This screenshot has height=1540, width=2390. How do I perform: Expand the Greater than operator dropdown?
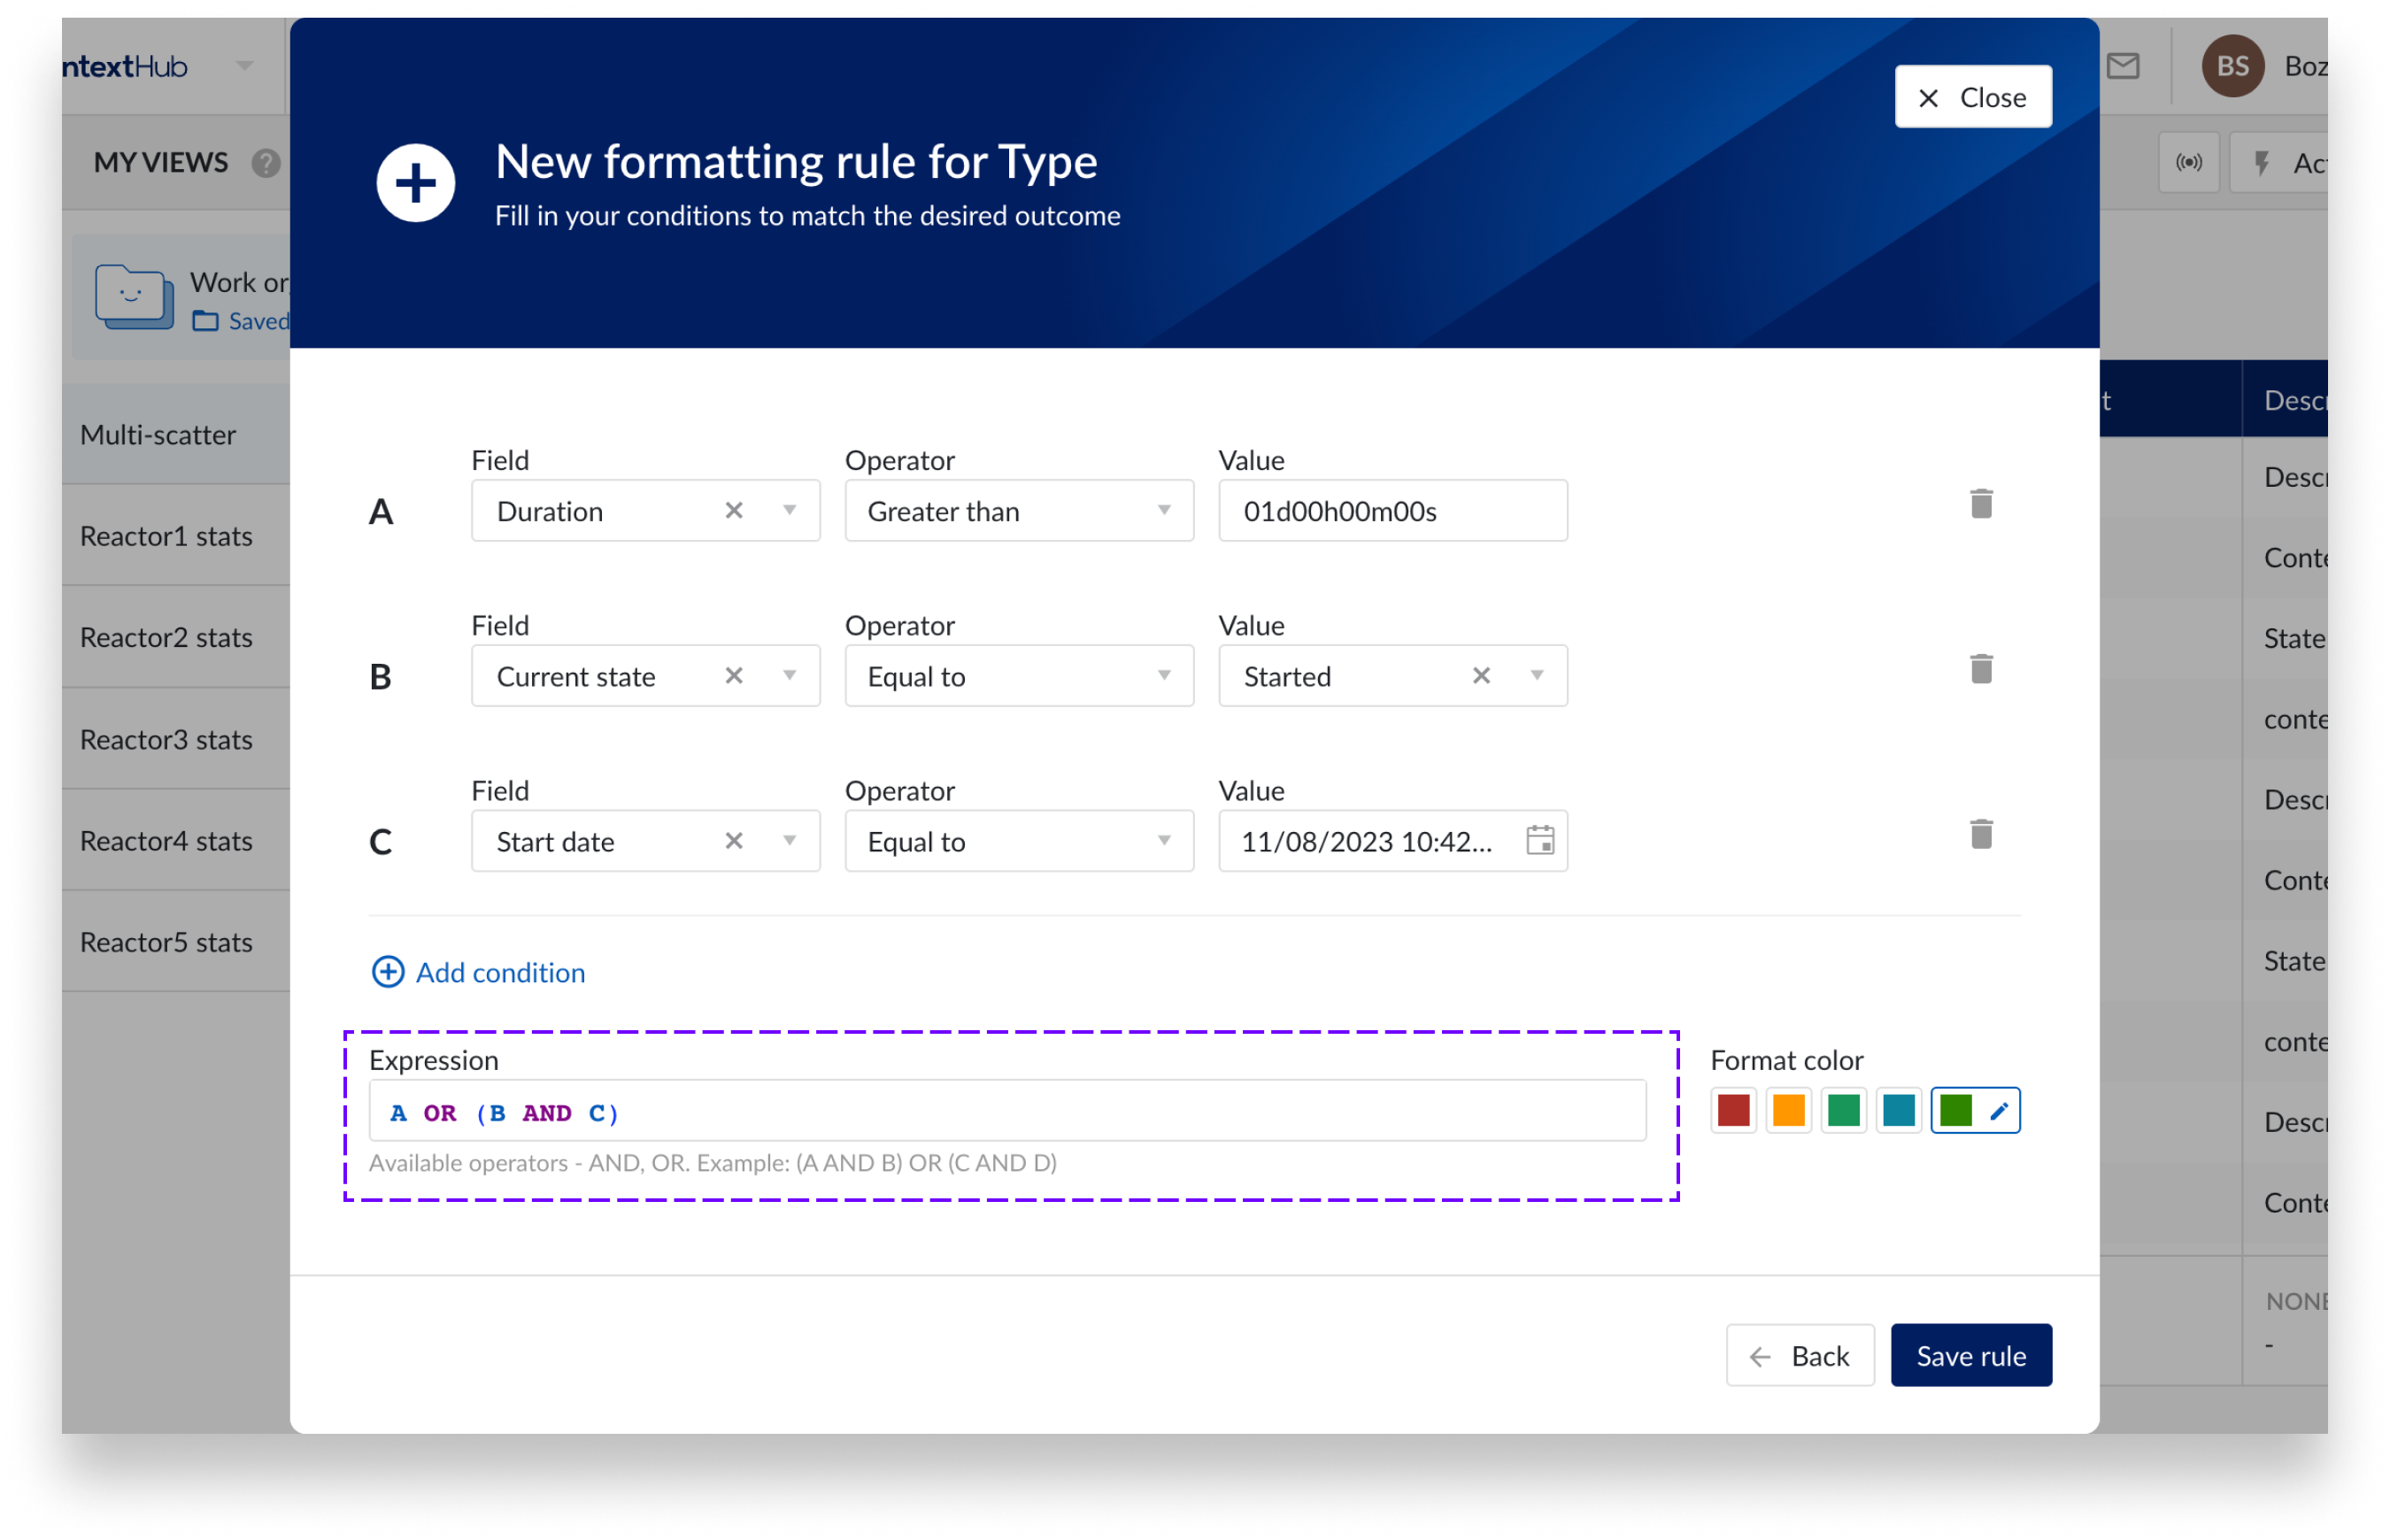point(1163,511)
